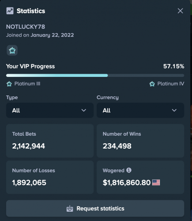Image resolution: width=192 pixels, height=221 pixels.
Task: Click the US flag currency icon
Action: (x=156, y=183)
